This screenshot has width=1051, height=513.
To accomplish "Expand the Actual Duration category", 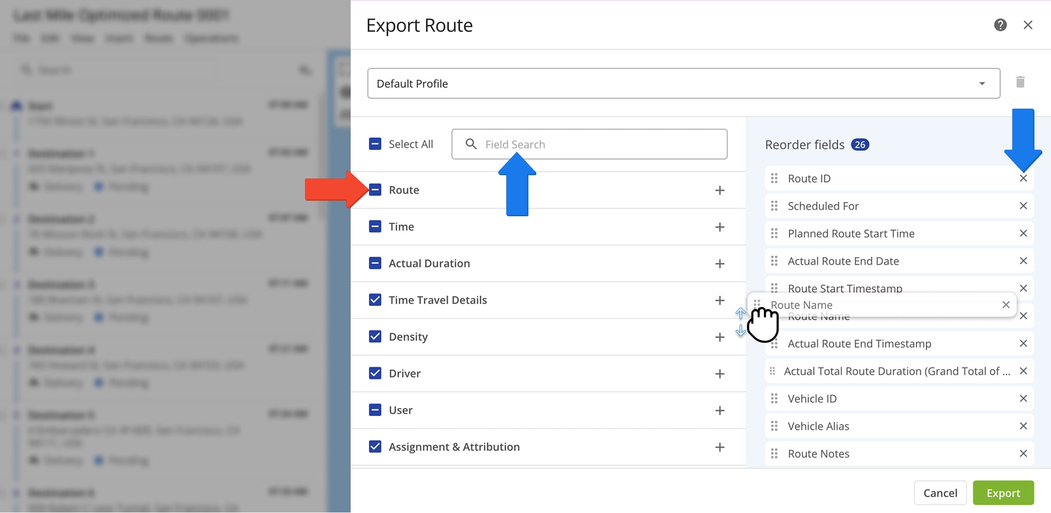I will click(719, 264).
